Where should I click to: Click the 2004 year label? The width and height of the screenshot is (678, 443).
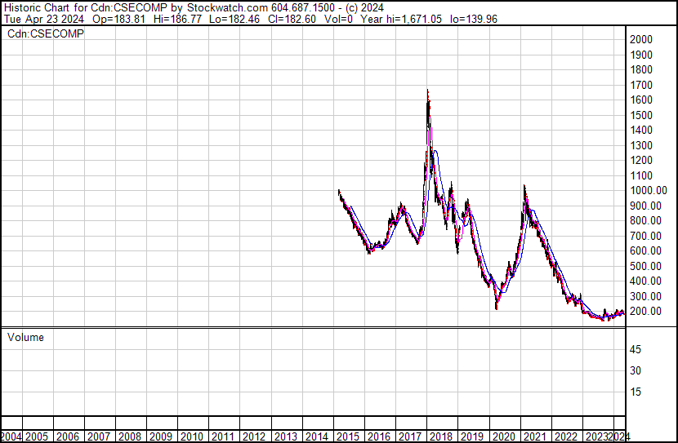tap(11, 436)
